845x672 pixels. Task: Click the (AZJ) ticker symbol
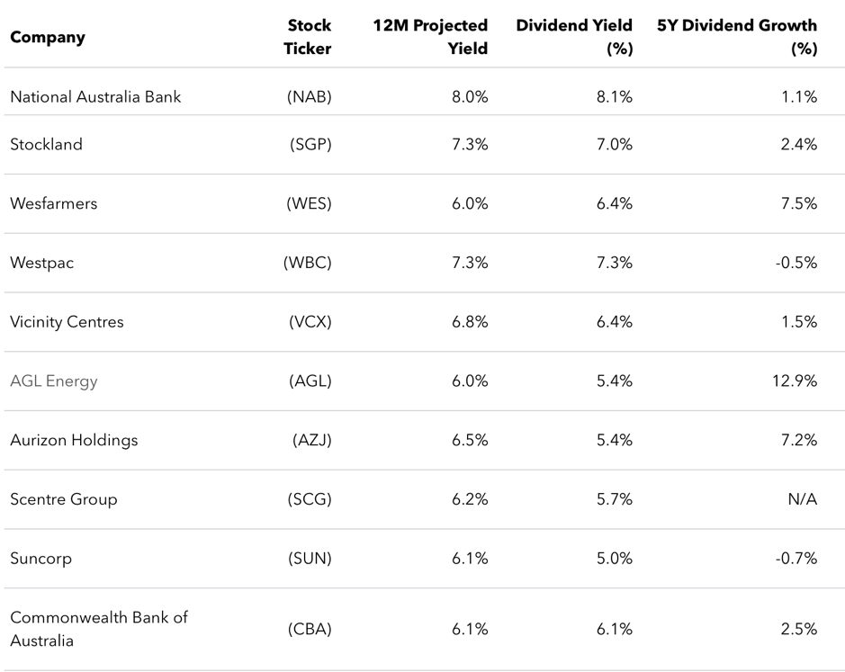[x=311, y=441]
